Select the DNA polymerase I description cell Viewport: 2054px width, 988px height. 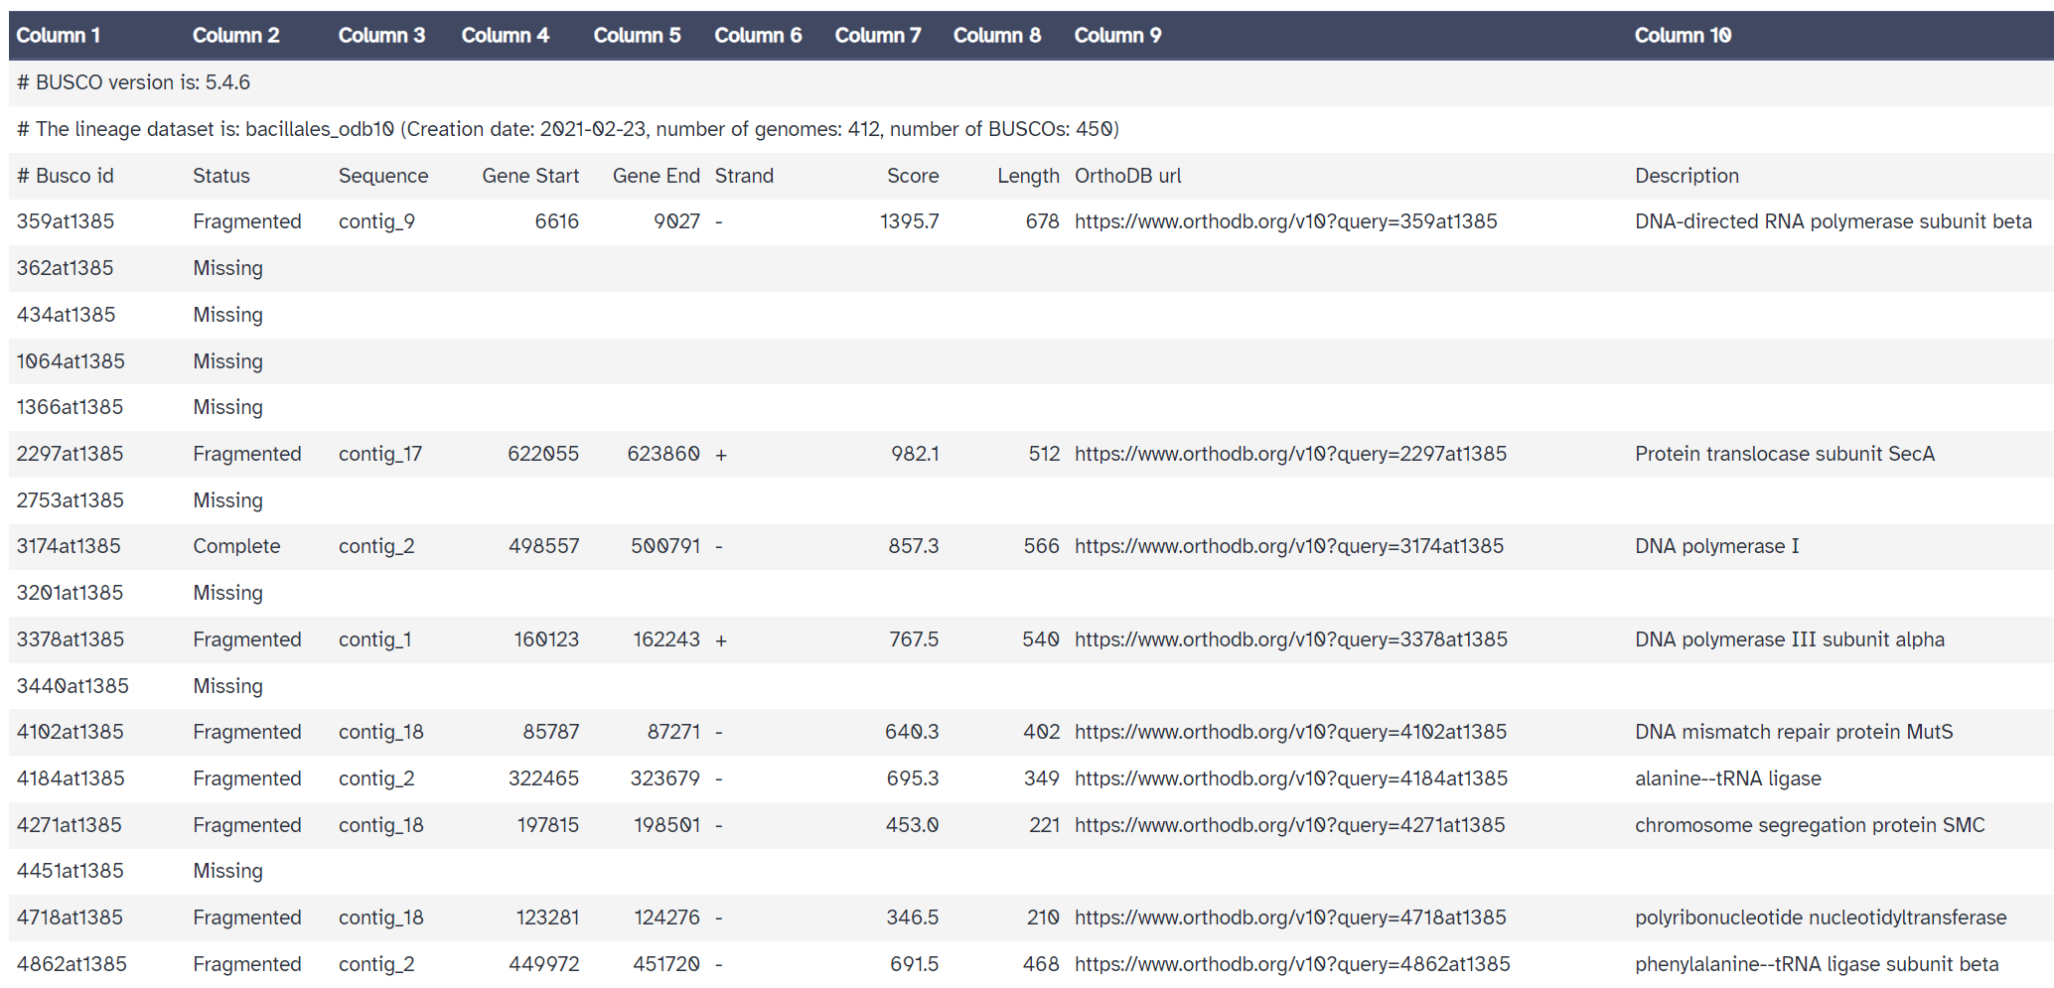1716,546
